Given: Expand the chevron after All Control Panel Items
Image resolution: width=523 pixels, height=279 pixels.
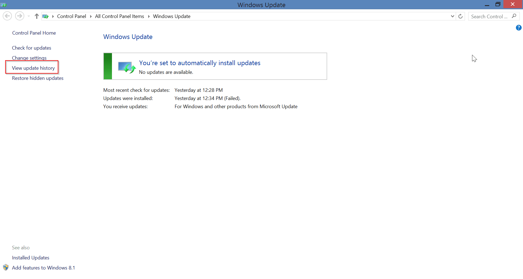Looking at the screenshot, I should click(x=149, y=16).
